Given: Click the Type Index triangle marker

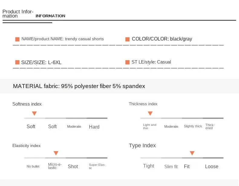Looking at the screenshot, I should coord(192,153).
